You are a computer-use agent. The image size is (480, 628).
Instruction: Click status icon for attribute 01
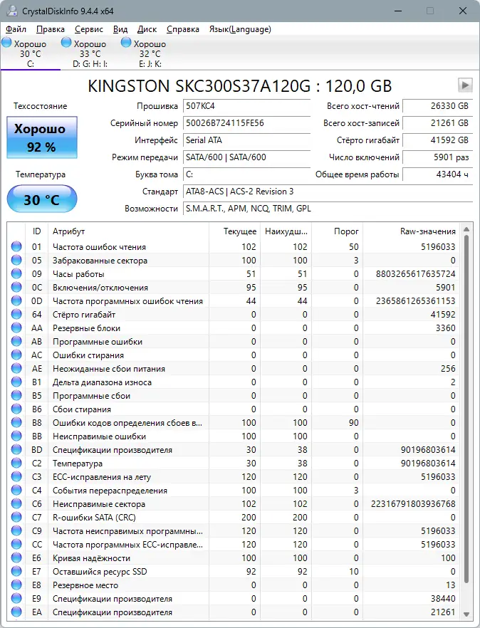tap(16, 246)
